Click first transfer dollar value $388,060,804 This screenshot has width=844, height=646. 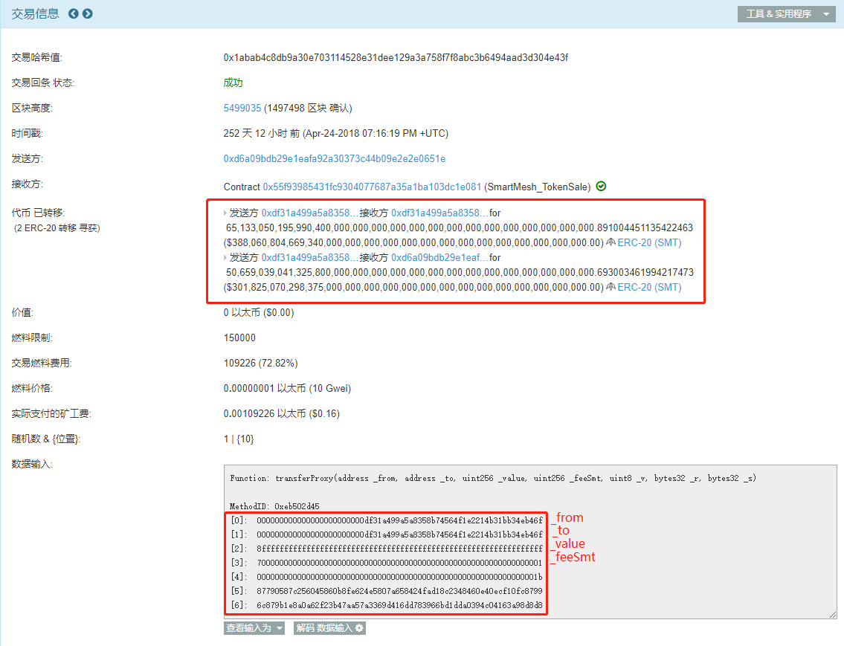point(413,242)
